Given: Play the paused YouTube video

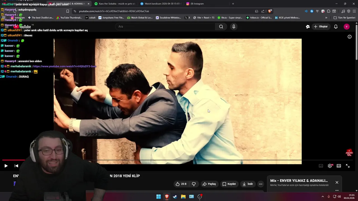Looking at the screenshot, I should 6,166.
